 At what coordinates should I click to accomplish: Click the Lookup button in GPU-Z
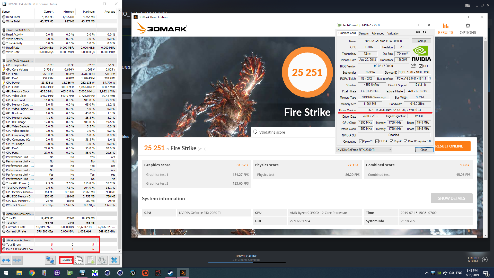point(421,41)
